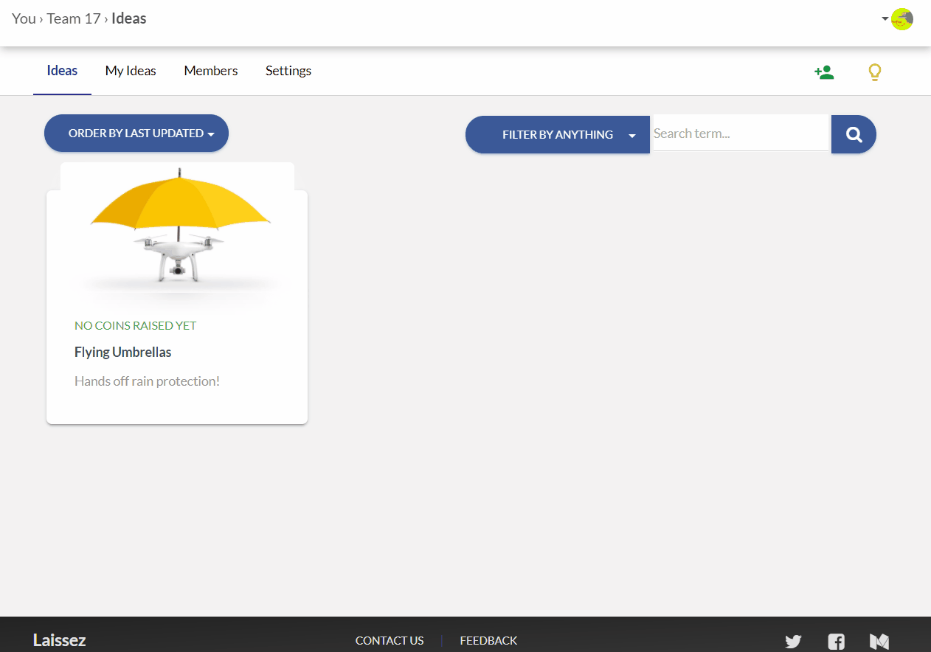Switch to the Ideas tab
Image resolution: width=931 pixels, height=652 pixels.
pos(62,71)
